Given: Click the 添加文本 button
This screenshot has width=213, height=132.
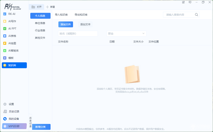Looking at the screenshot, I should pos(85,24).
